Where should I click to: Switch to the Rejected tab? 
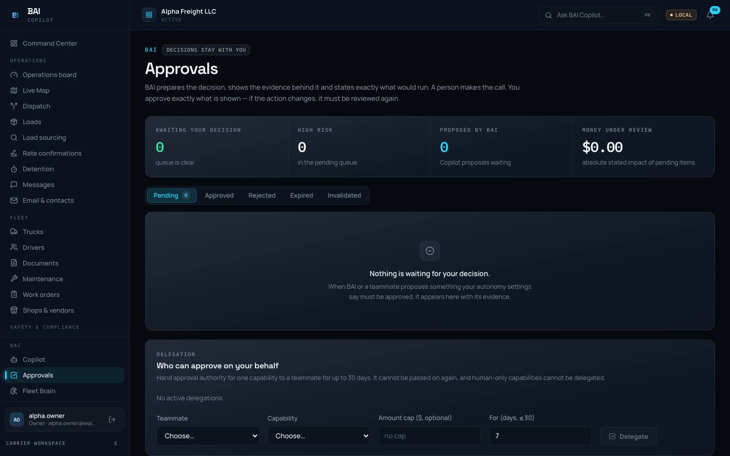coord(262,196)
